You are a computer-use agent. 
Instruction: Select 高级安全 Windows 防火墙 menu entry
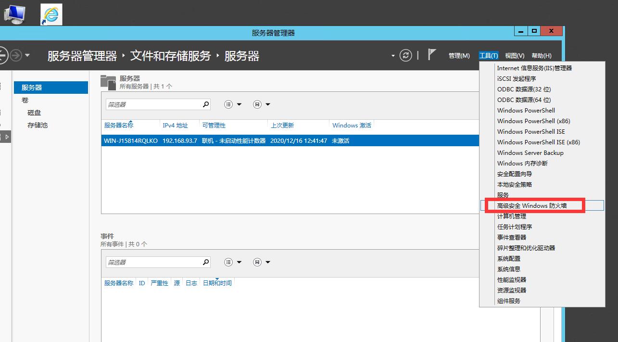pyautogui.click(x=532, y=206)
